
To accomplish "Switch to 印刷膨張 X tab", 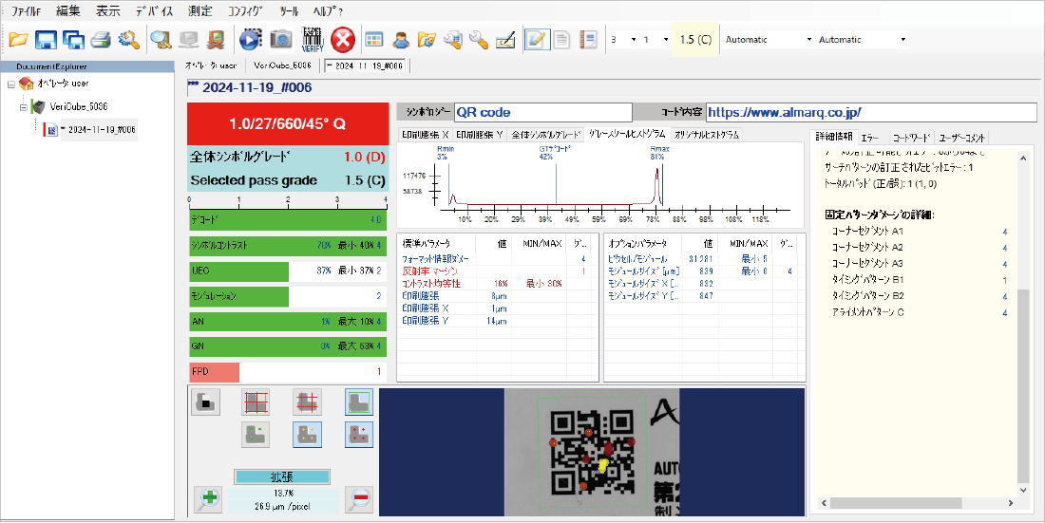I will (426, 135).
